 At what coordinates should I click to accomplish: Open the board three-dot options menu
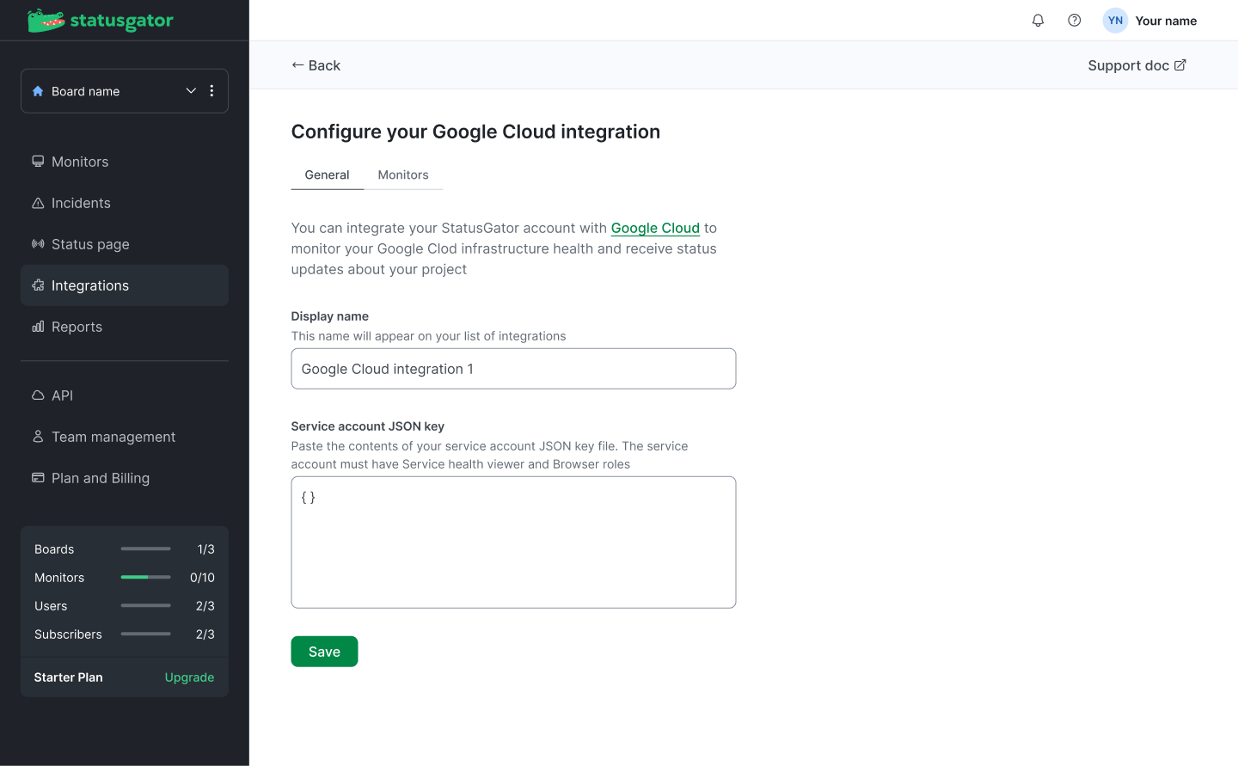click(x=211, y=91)
